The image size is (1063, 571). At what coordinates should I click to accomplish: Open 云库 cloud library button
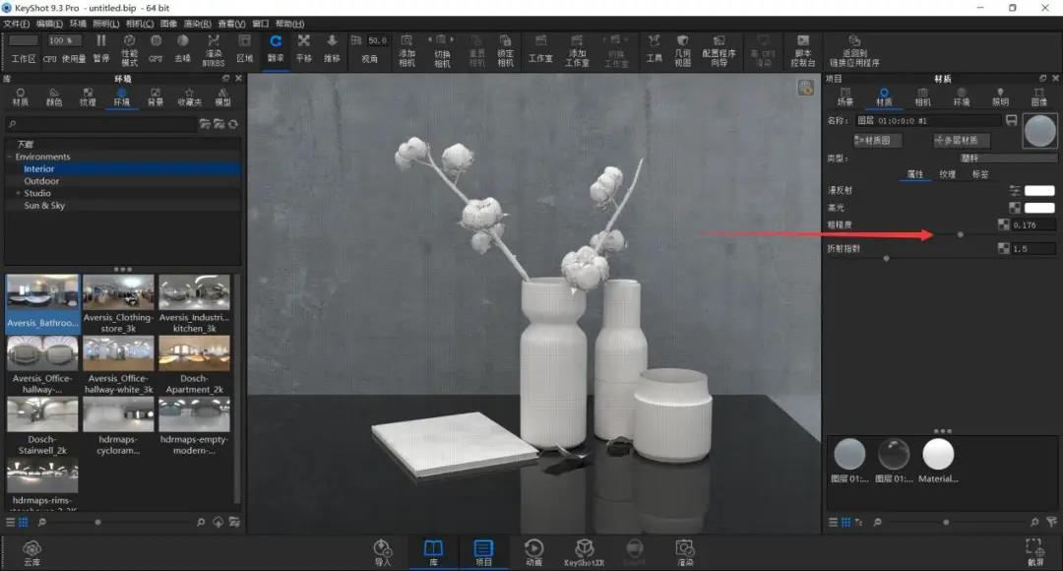[31, 552]
